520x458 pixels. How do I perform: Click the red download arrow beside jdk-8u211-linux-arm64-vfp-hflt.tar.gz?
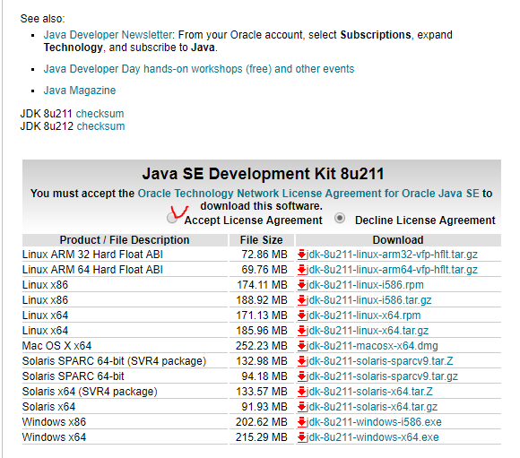click(301, 270)
